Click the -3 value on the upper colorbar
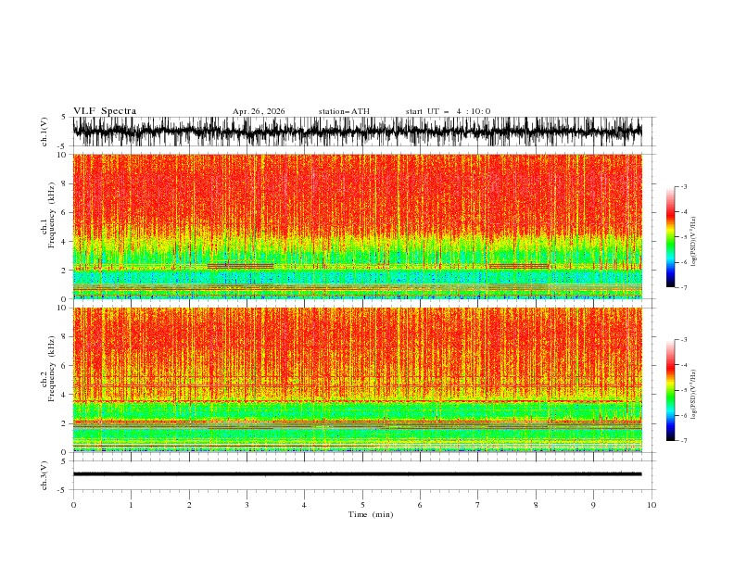 (683, 186)
